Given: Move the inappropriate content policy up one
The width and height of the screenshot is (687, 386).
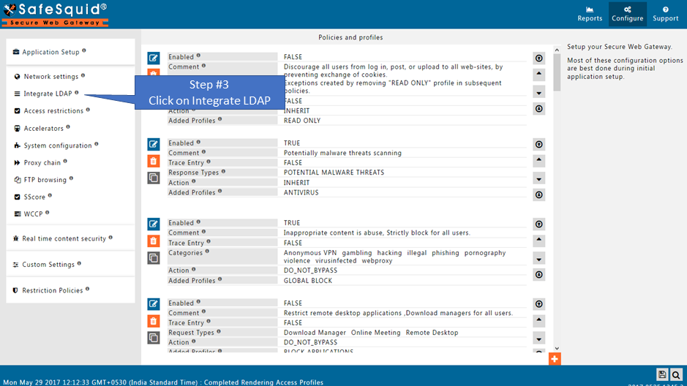Looking at the screenshot, I should pyautogui.click(x=538, y=241).
